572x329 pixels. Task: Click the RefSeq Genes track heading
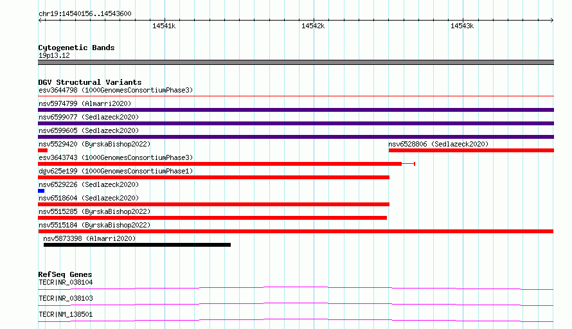[x=65, y=274]
